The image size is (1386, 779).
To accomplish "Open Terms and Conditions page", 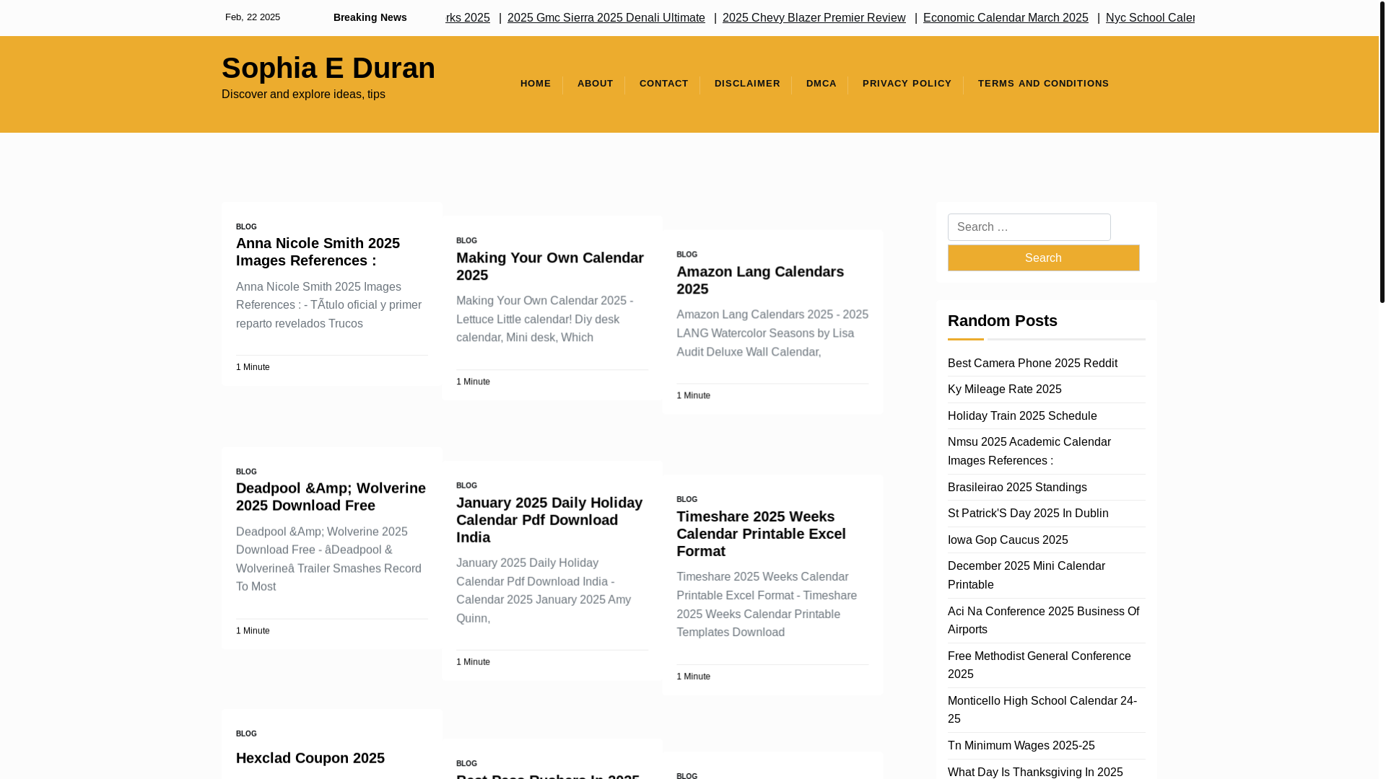I will point(1042,84).
